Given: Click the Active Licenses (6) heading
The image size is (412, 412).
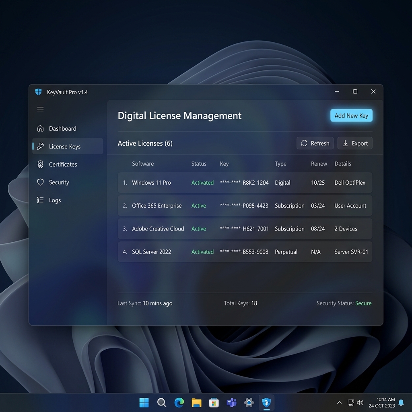Looking at the screenshot, I should (145, 143).
